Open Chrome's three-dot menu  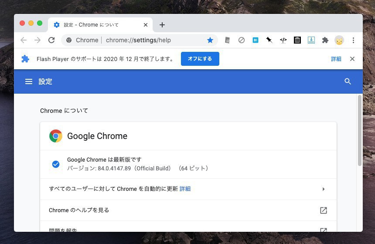[x=353, y=40]
